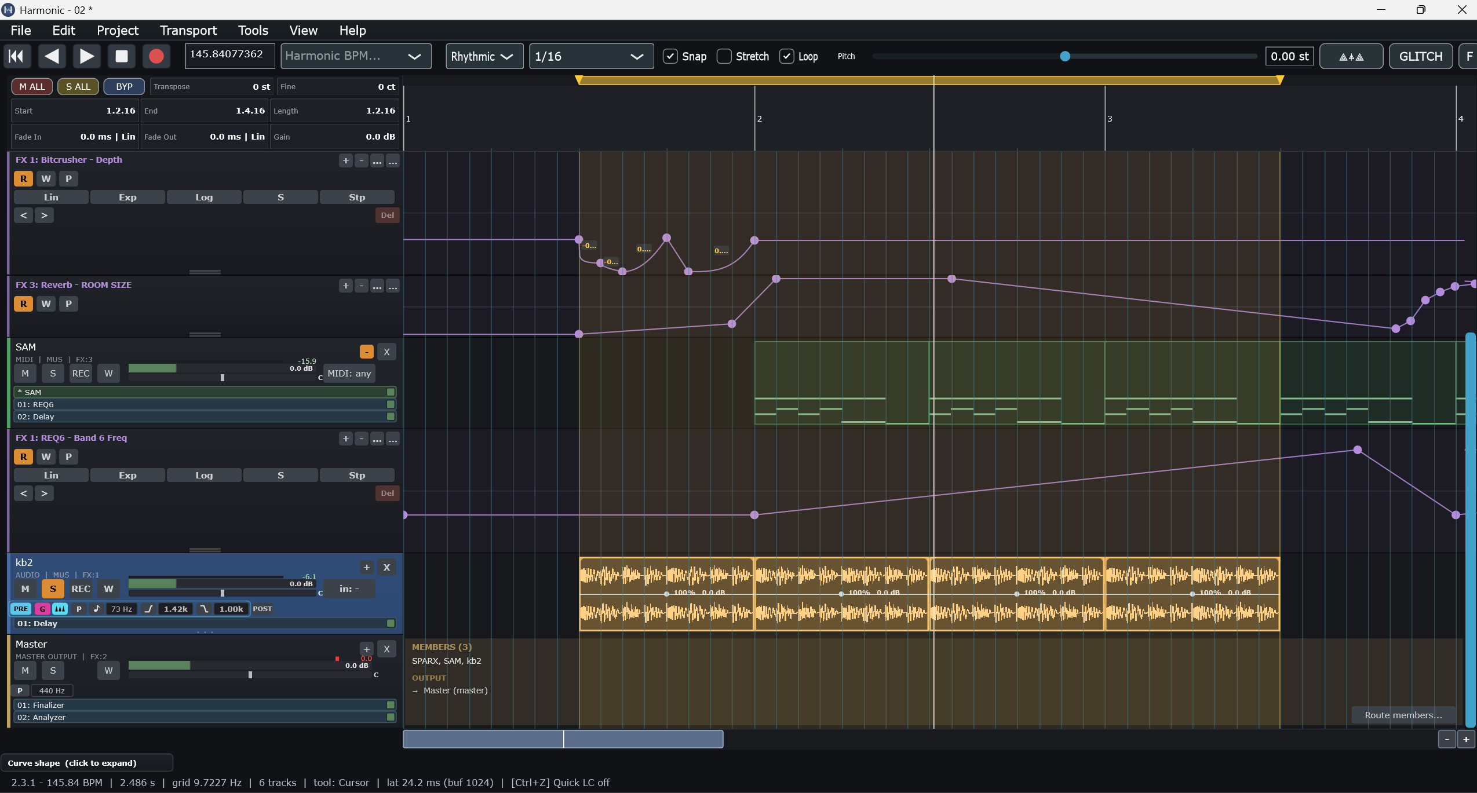Toggle S ALL solo-all button

coord(78,86)
